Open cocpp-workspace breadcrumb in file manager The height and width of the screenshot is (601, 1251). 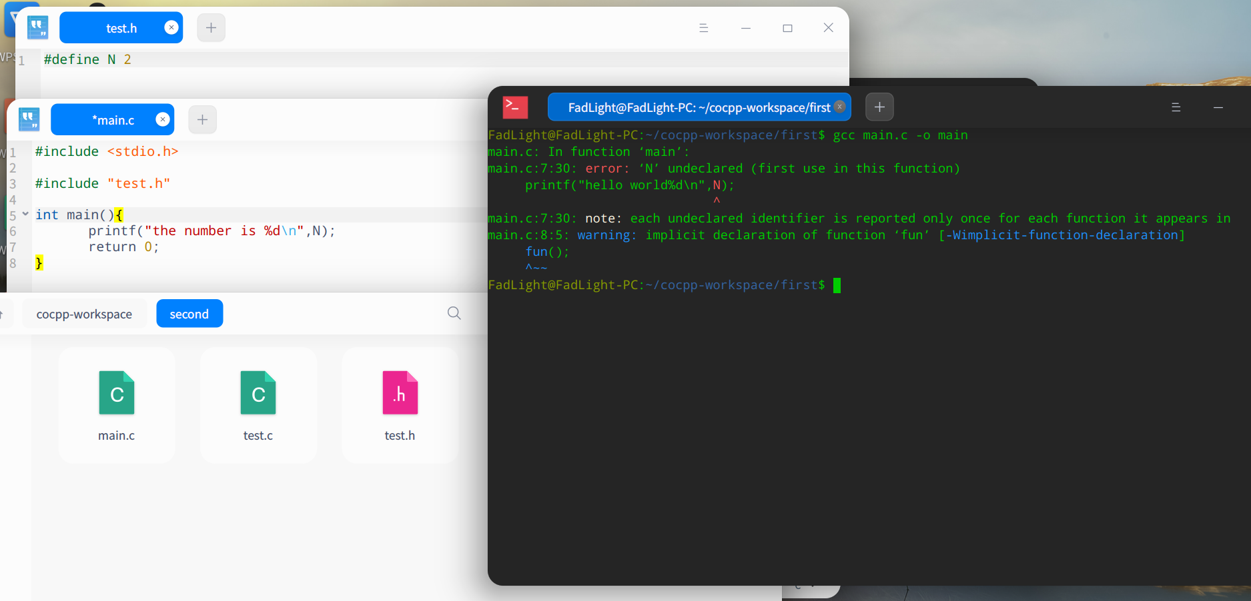coord(84,314)
